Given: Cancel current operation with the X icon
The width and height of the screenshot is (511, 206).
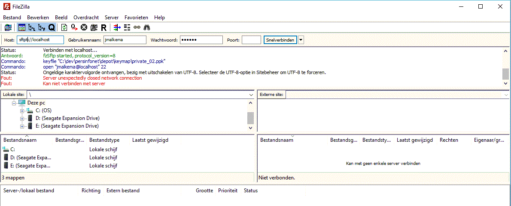Looking at the screenshot, I should (84, 27).
